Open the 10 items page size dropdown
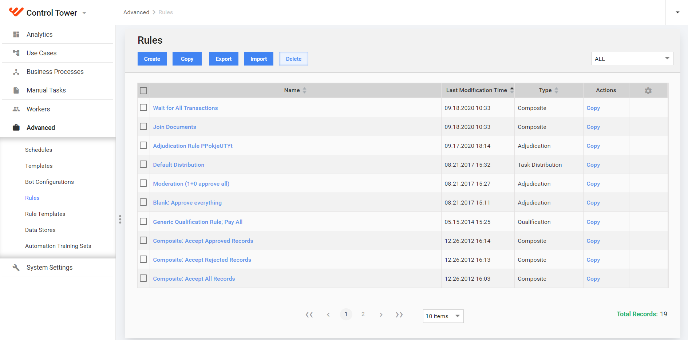This screenshot has height=340, width=688. (443, 316)
